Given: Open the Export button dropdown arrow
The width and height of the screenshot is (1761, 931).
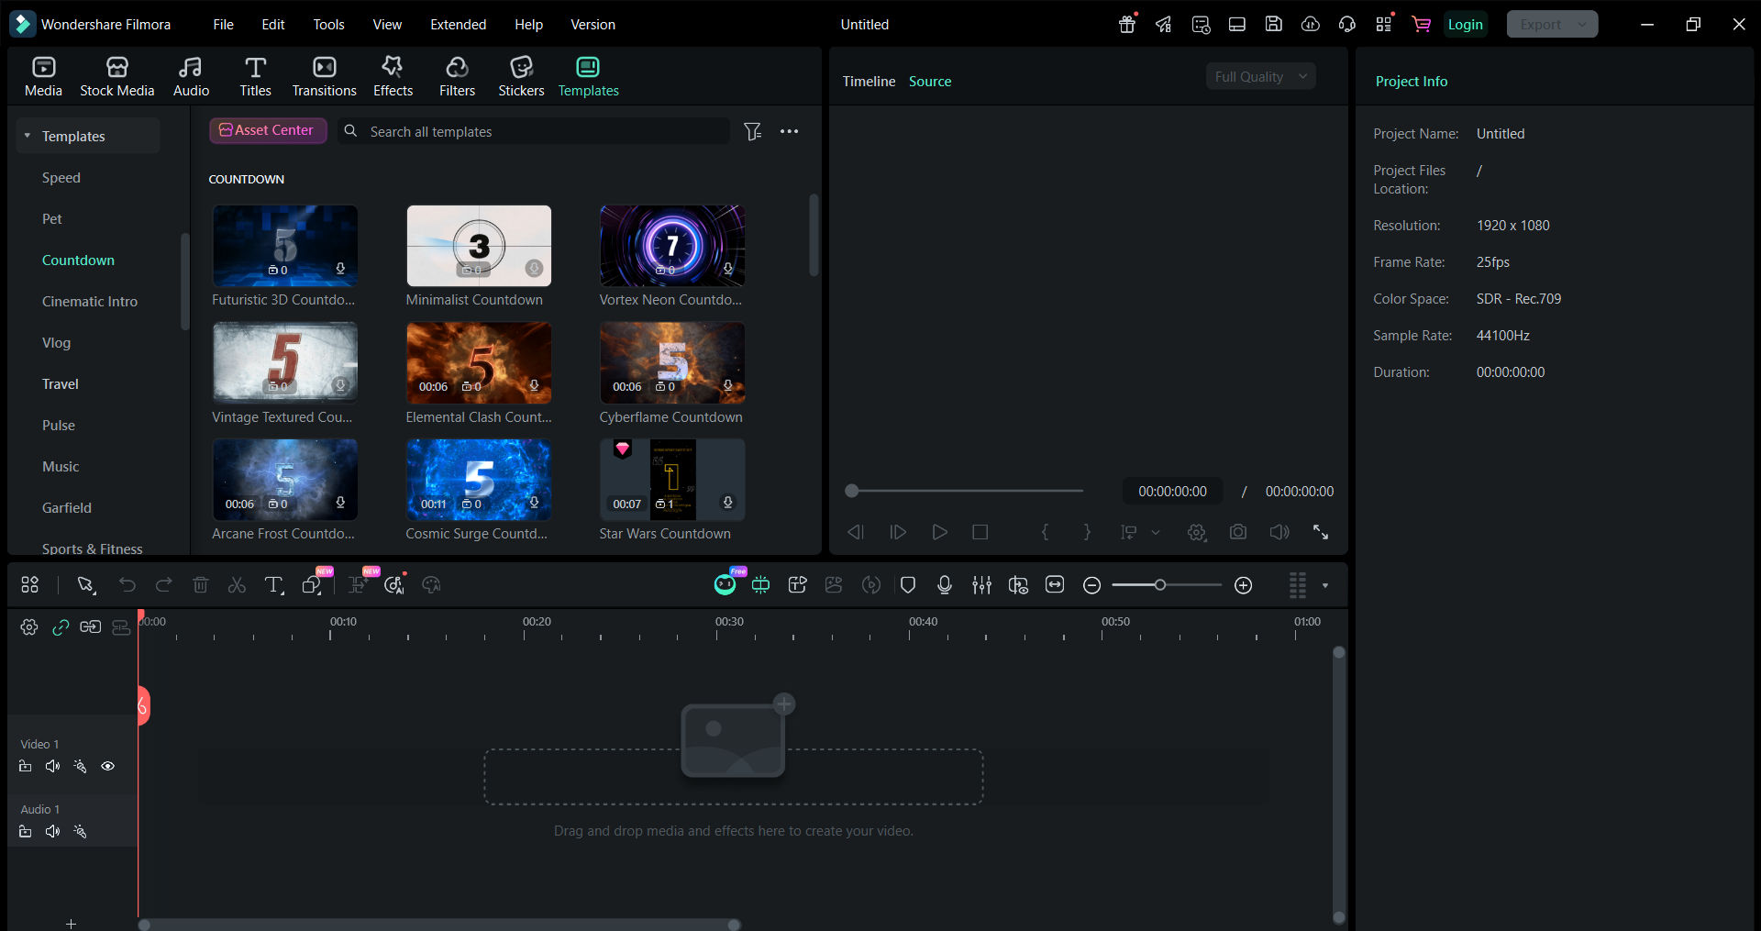Looking at the screenshot, I should 1582,25.
